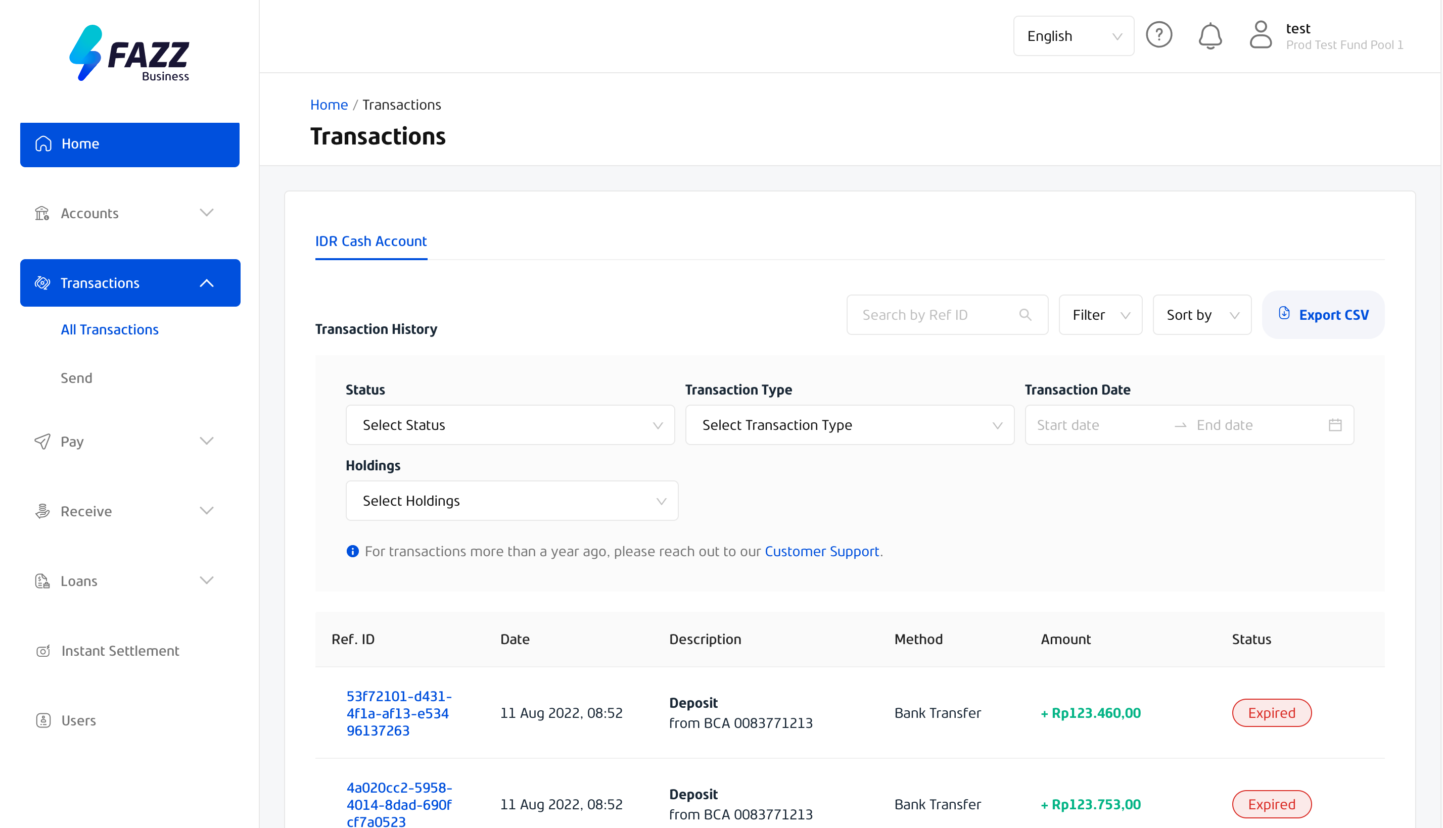Open the Select Status dropdown

[x=509, y=425]
